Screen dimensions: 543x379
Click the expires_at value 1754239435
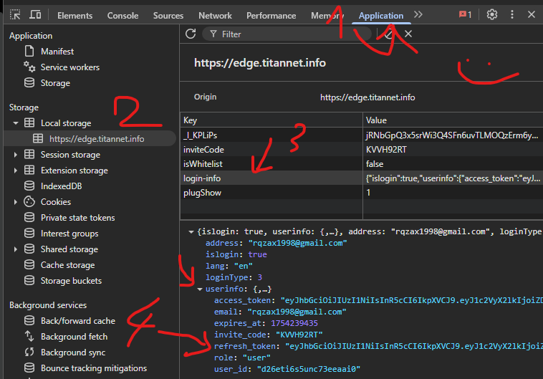coord(294,323)
